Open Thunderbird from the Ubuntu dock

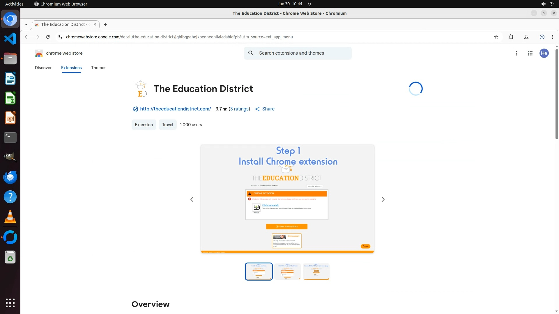10,177
